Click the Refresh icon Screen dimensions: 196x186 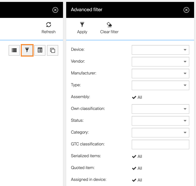point(49,25)
